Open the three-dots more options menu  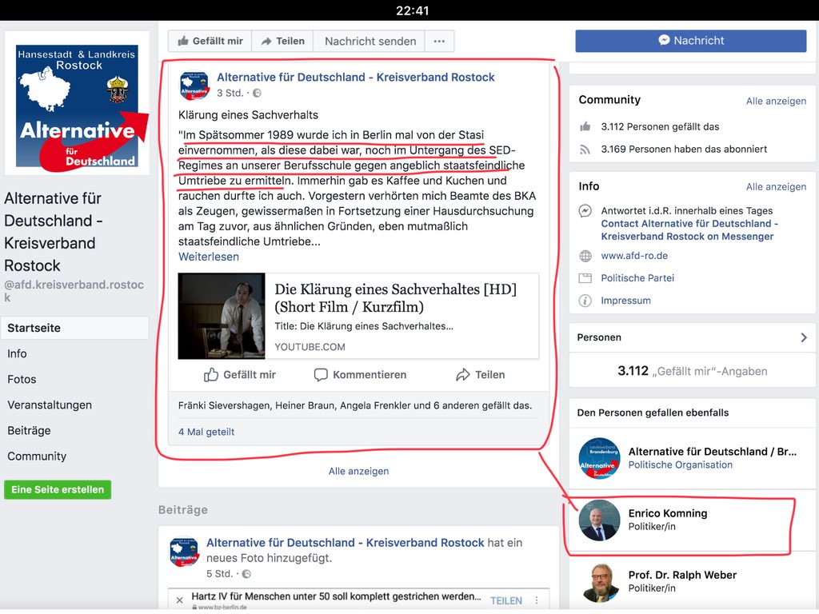click(439, 42)
